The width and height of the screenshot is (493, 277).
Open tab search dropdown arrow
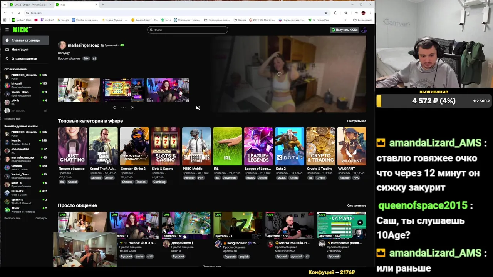click(5, 5)
